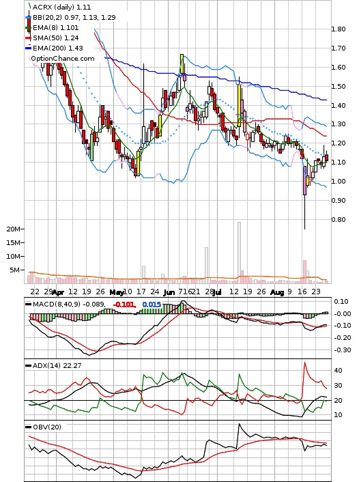This screenshot has width=359, height=482.
Task: Select the SMA(50) 1.24 legend entry
Action: (x=56, y=38)
